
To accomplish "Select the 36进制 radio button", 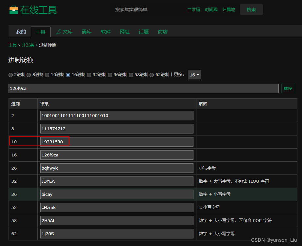I will 110,75.
